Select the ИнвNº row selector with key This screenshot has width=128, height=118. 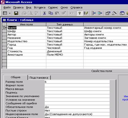pyautogui.click(x=4, y=28)
